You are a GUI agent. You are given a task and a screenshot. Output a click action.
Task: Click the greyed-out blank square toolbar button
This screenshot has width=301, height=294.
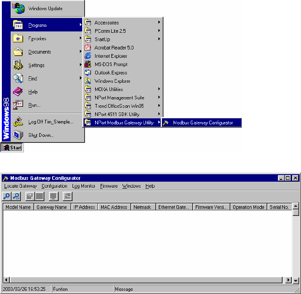40,196
